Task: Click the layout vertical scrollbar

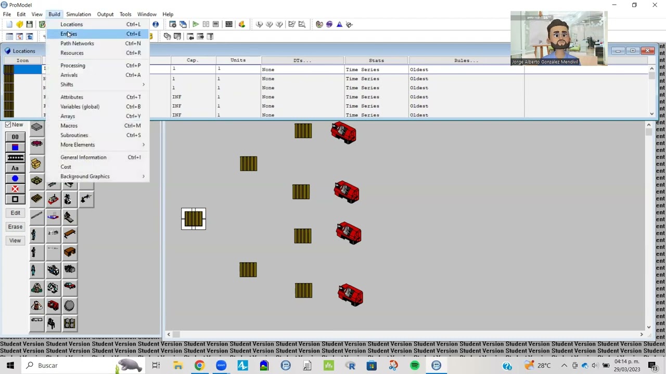Action: [x=648, y=225]
